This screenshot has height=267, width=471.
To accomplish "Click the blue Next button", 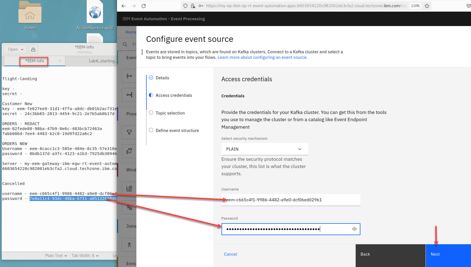I will 448,254.
